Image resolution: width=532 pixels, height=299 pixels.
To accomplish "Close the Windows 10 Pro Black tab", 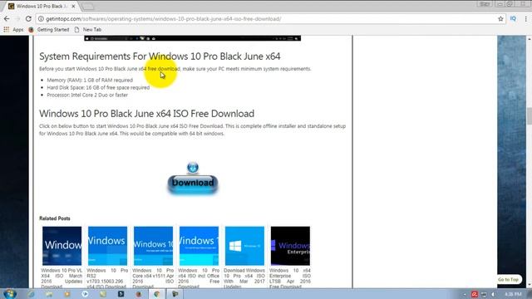I will [73, 6].
